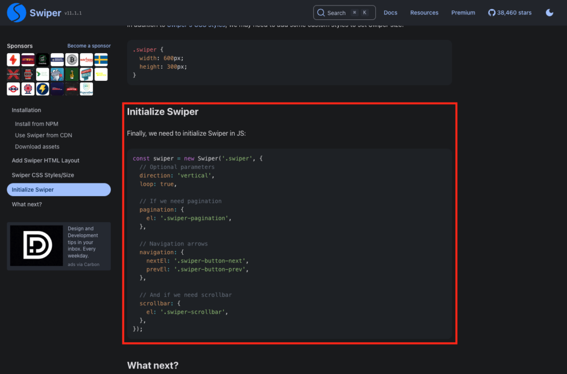Open the GitHub 38,460 stars link

point(509,13)
